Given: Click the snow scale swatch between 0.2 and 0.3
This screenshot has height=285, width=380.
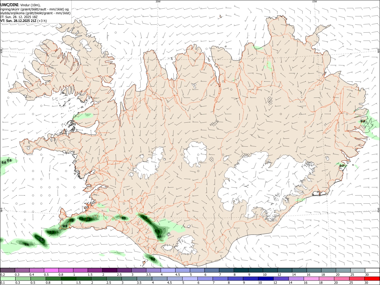Looking at the screenshot, I should [7, 270].
